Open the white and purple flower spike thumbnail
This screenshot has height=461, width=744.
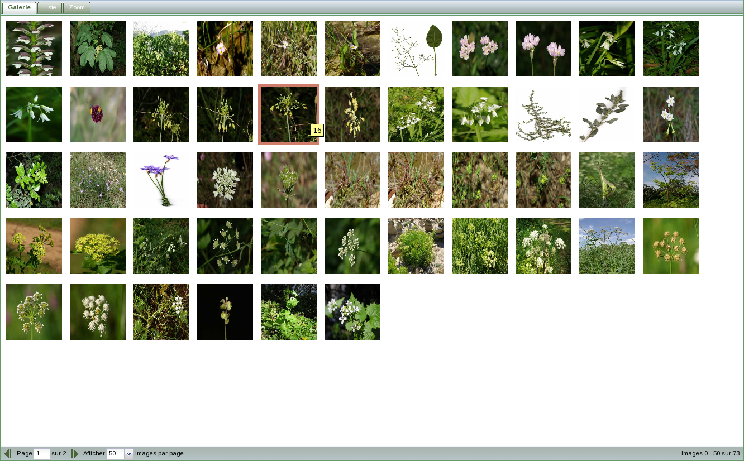click(x=34, y=49)
